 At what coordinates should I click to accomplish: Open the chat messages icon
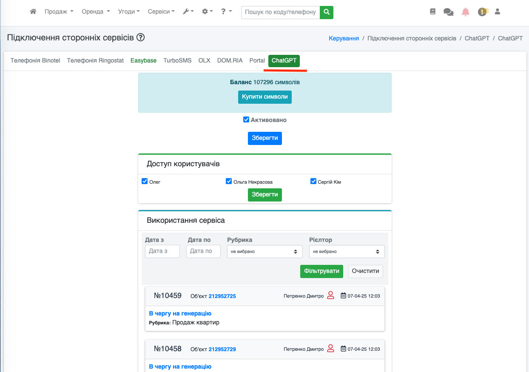pos(448,12)
